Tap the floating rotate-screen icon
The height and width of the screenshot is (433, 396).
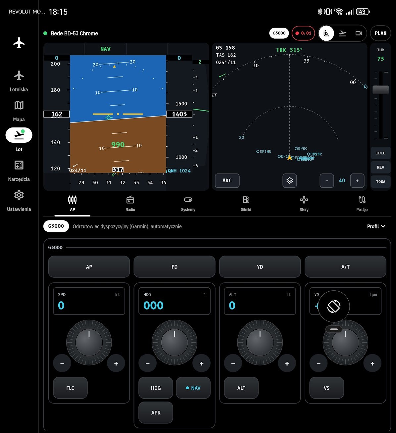[334, 307]
